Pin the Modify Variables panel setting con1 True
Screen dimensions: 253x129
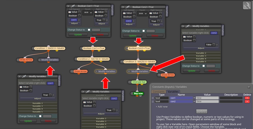[24, 76]
